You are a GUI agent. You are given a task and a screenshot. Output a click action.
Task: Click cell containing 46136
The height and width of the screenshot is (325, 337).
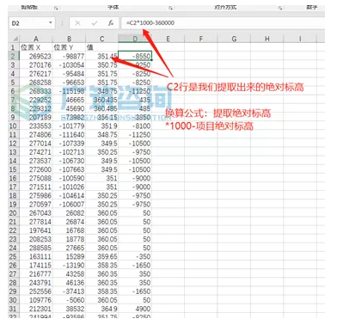[x=69, y=283]
